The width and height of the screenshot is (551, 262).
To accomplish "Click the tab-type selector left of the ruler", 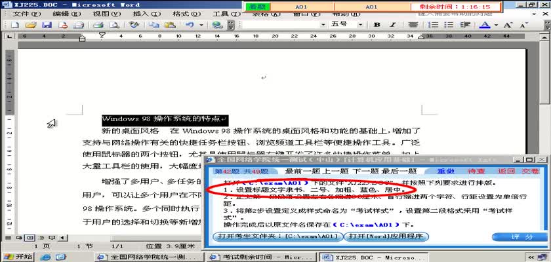I will [9, 36].
